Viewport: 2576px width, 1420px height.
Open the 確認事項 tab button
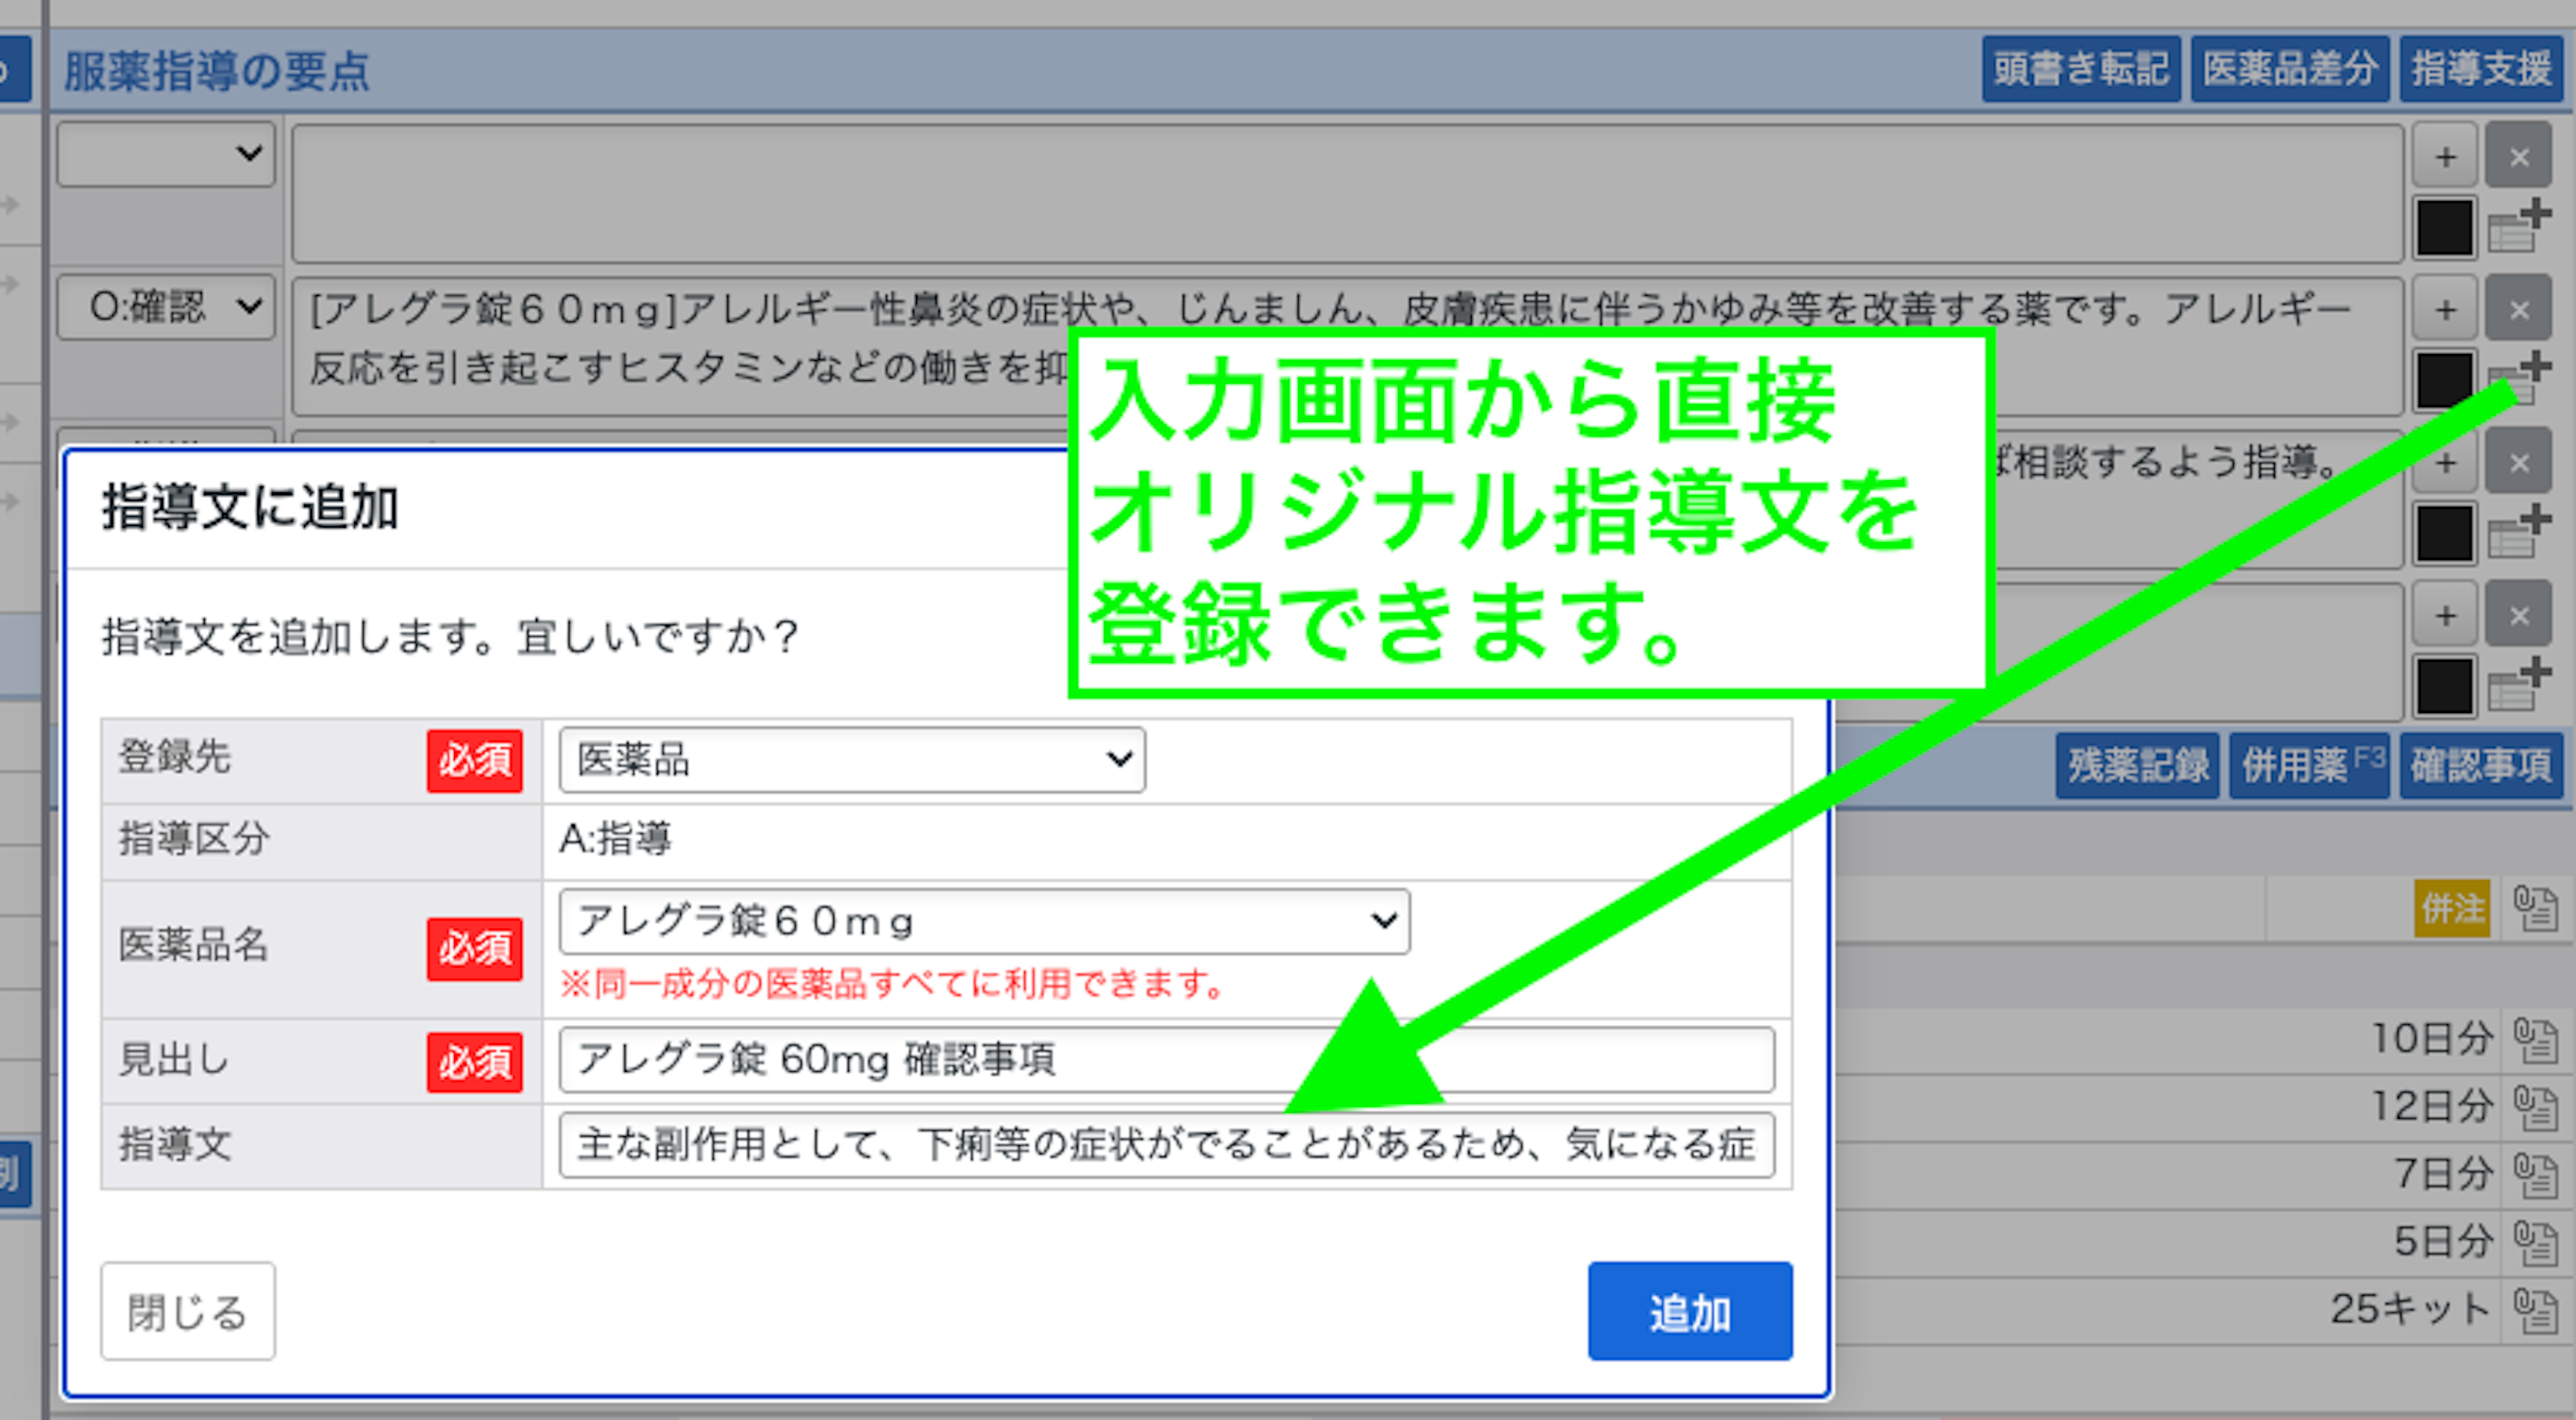pos(2481,766)
